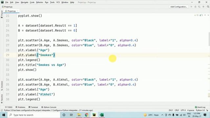Image resolution: width=210 pixels, height=118 pixels.
Task: Open the Refactor menu
Action: click(40, 2)
